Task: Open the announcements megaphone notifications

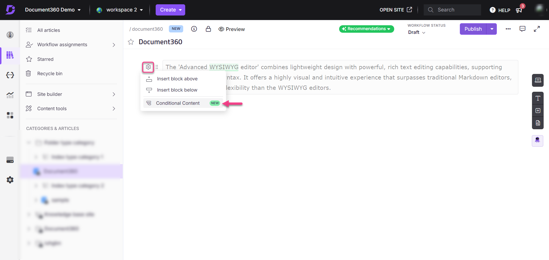Action: (x=519, y=10)
